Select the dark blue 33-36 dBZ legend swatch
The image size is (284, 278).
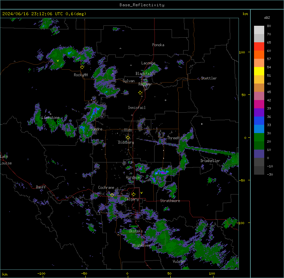(259, 121)
